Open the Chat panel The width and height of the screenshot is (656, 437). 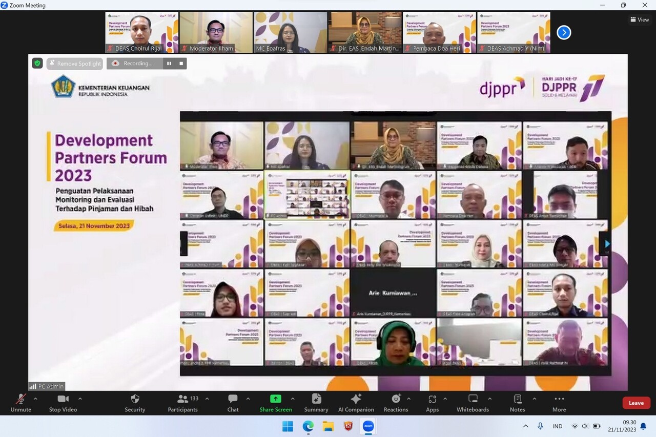click(233, 399)
